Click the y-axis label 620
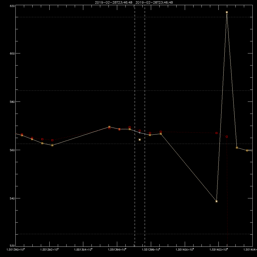 pos(12,6)
